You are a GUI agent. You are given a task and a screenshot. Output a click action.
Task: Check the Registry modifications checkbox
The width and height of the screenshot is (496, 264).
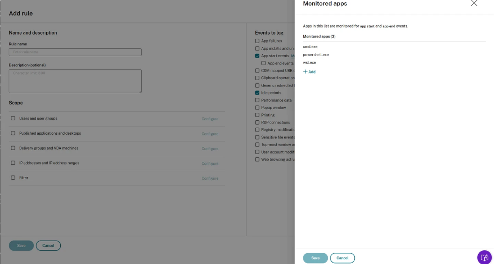(x=257, y=130)
